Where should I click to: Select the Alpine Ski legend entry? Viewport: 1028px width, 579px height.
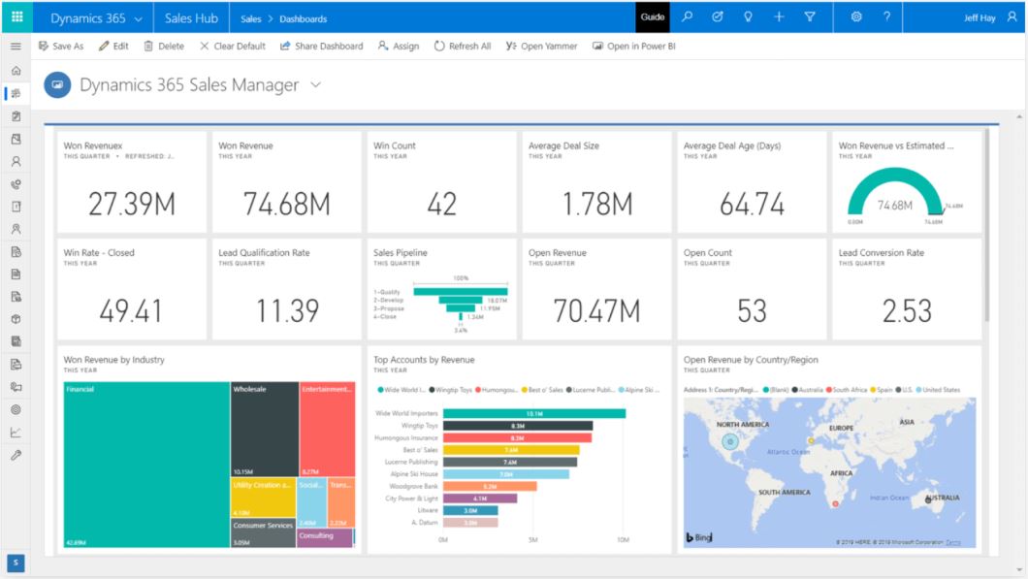pyautogui.click(x=638, y=390)
